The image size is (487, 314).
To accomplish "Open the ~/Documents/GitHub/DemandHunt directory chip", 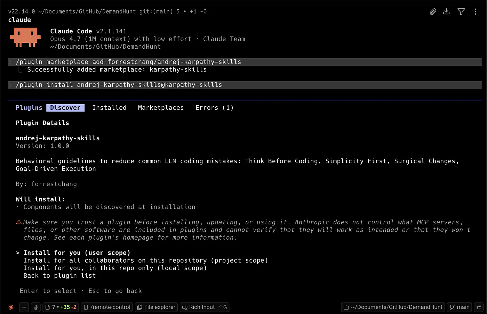I will click(393, 307).
